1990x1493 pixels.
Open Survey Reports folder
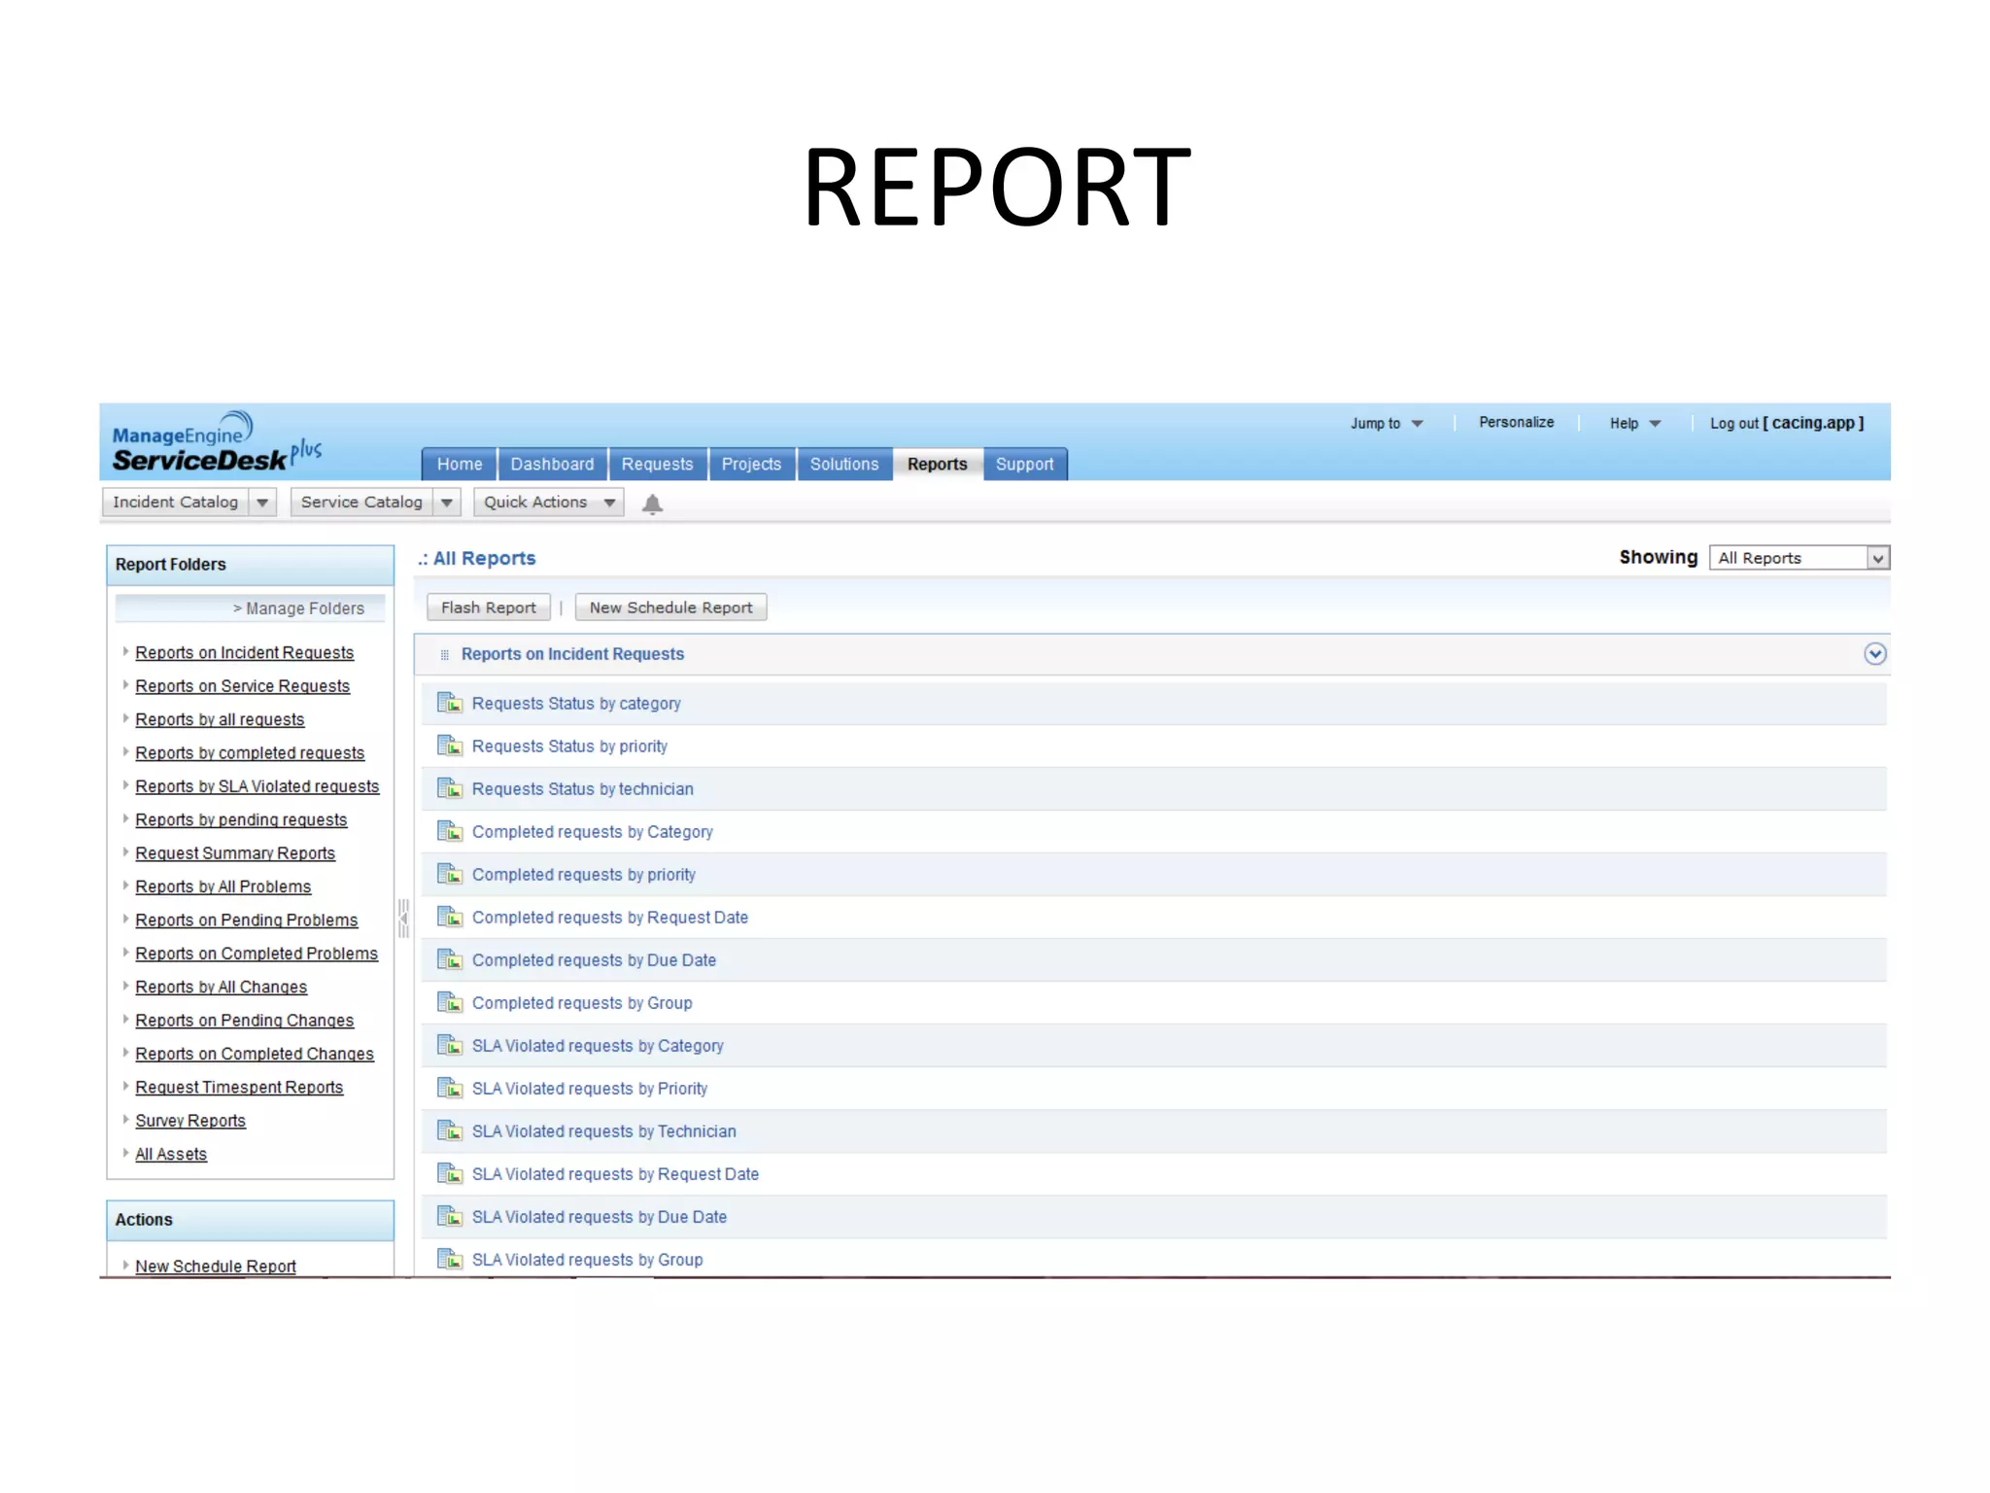(190, 1120)
